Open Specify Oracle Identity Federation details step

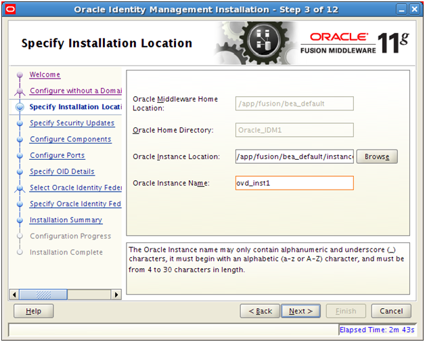pyautogui.click(x=75, y=204)
